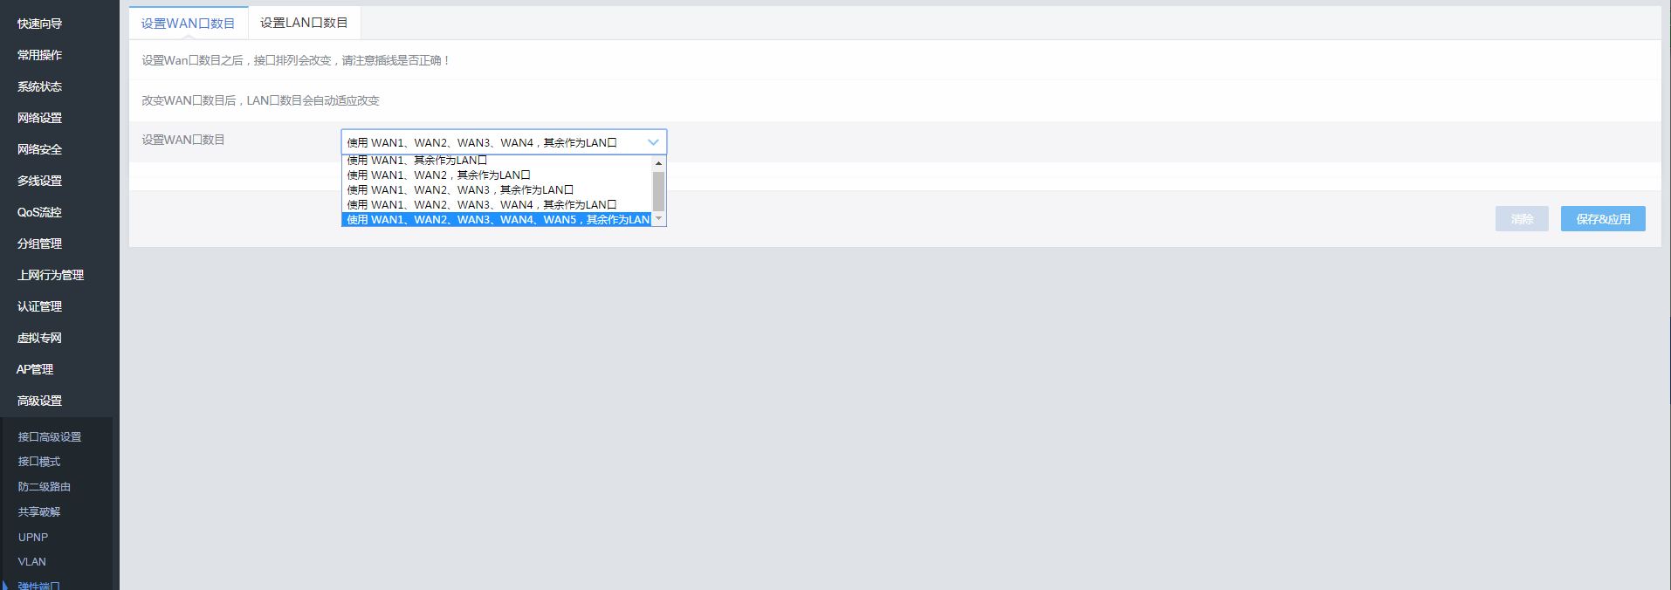Open QoS流控 in the sidebar
Screen dimensions: 1671x590
[39, 212]
